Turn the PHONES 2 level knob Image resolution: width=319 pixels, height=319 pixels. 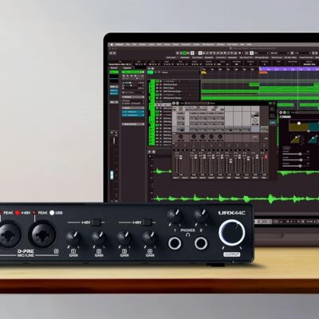point(201,215)
